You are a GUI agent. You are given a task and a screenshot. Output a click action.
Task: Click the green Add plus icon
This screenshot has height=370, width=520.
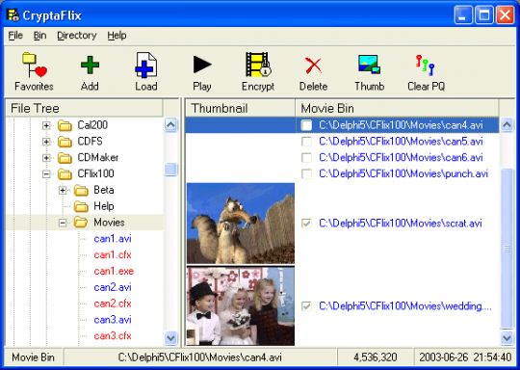click(x=90, y=66)
